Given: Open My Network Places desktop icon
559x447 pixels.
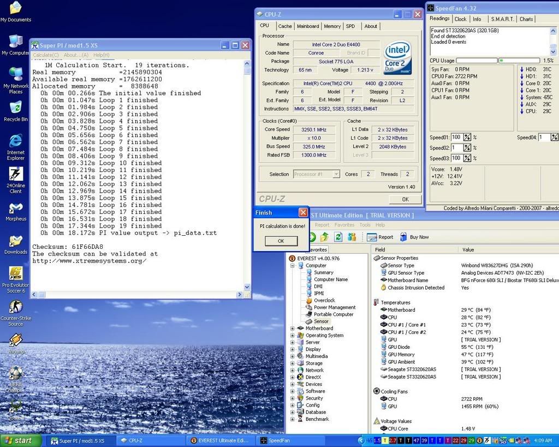Looking at the screenshot, I should (x=16, y=80).
